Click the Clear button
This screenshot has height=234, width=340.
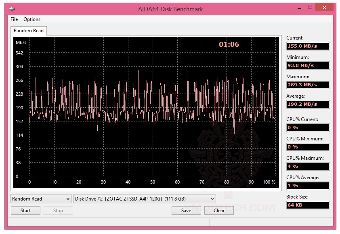[x=219, y=210]
